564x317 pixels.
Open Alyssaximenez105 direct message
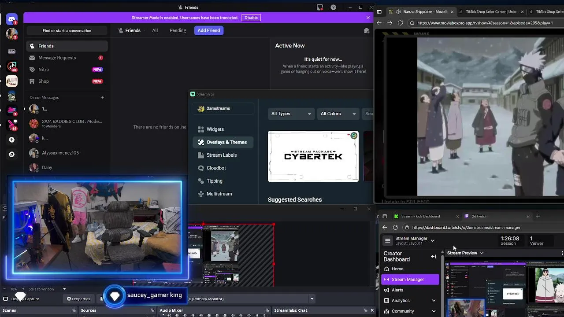67,153
